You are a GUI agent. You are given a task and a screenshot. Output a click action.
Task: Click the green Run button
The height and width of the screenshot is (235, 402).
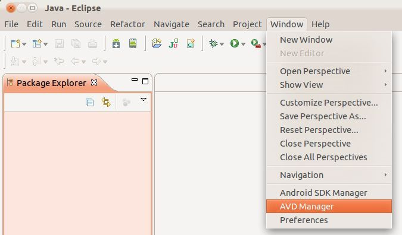point(234,43)
